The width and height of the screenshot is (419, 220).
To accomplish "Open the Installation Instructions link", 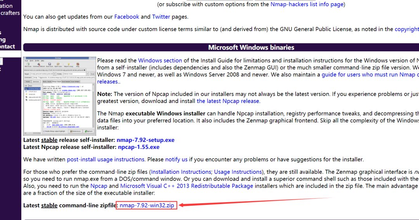I will click(x=181, y=172).
